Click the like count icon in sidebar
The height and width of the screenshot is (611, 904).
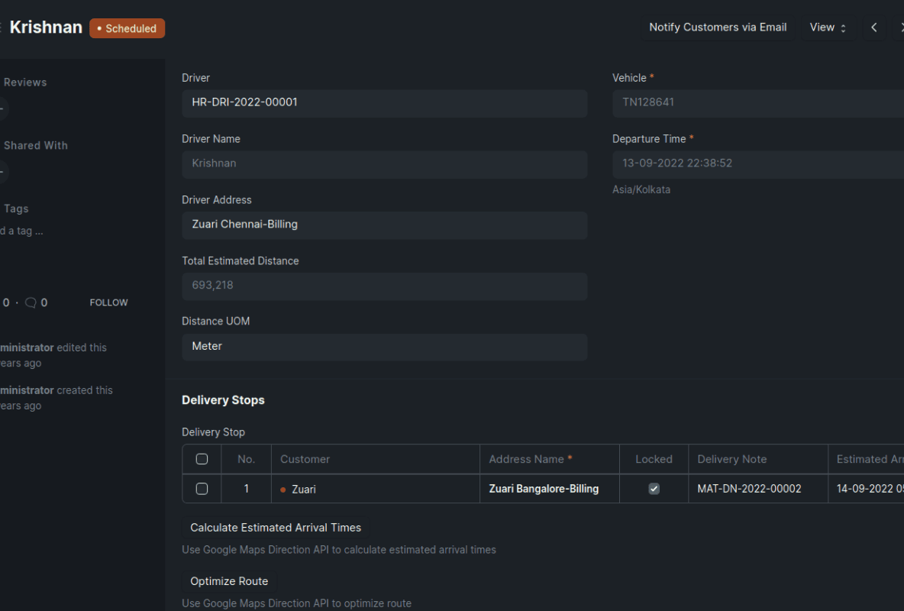point(8,302)
